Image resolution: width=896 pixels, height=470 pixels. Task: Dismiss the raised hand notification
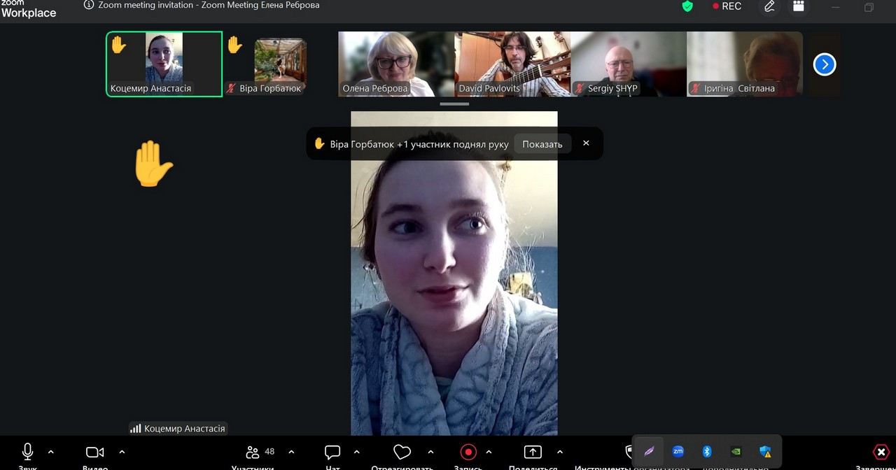(586, 143)
